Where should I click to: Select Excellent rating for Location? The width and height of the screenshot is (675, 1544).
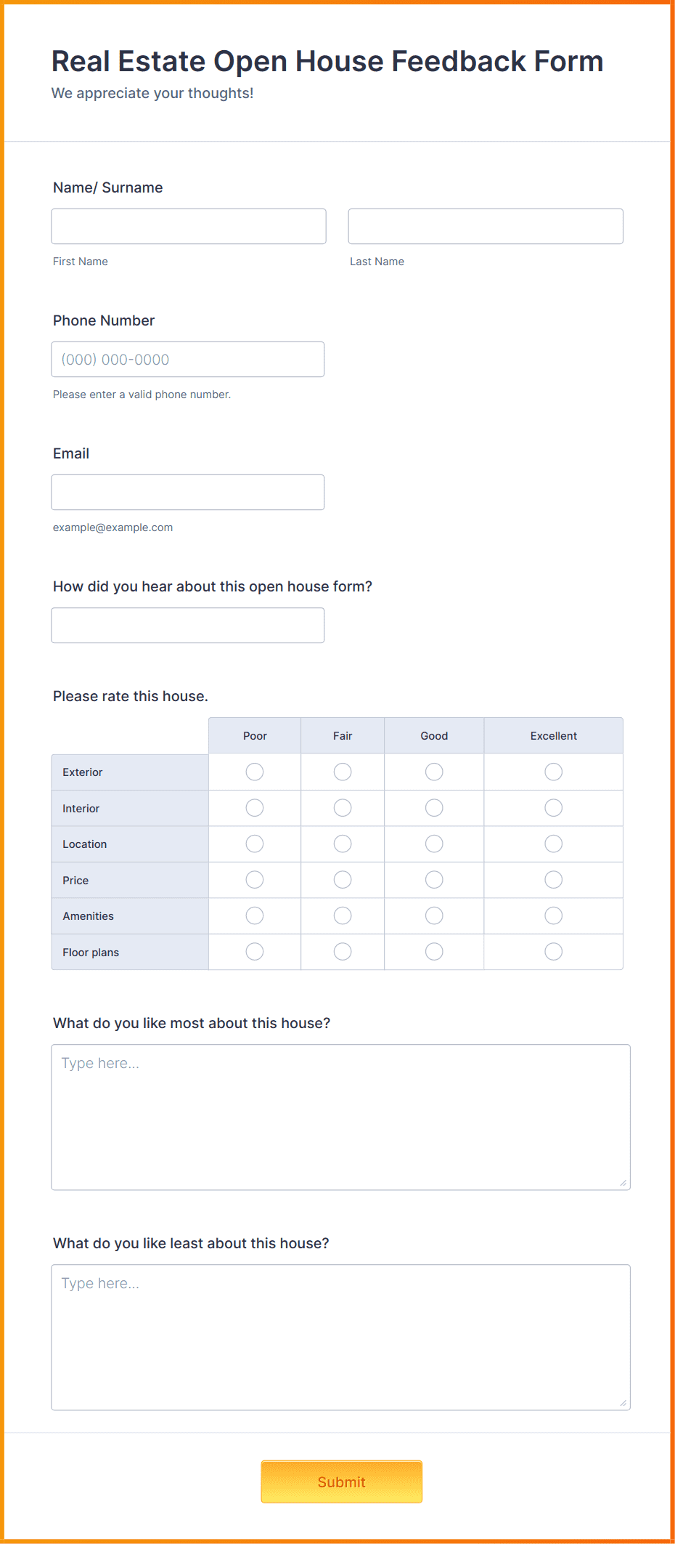553,844
